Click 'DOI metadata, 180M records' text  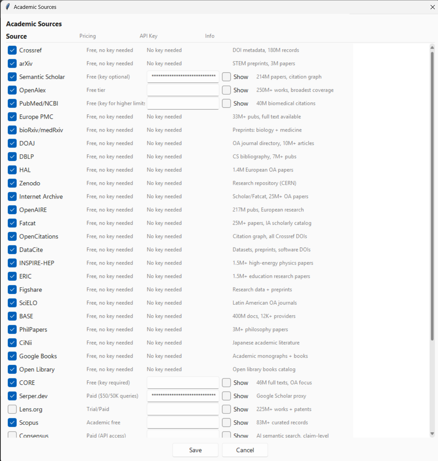(x=266, y=50)
